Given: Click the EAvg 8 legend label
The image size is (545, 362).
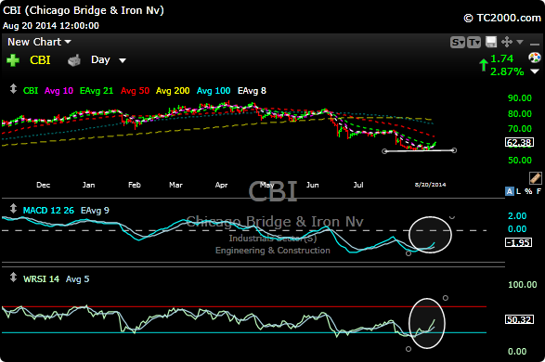Looking at the screenshot, I should click(x=252, y=91).
